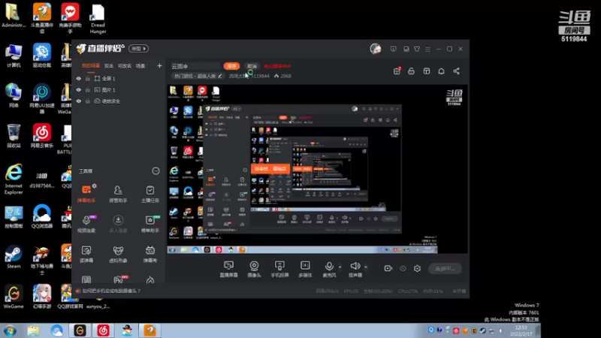Open 弹幕助手 settings gear
Image resolution: width=601 pixels, height=338 pixels.
tap(95, 186)
